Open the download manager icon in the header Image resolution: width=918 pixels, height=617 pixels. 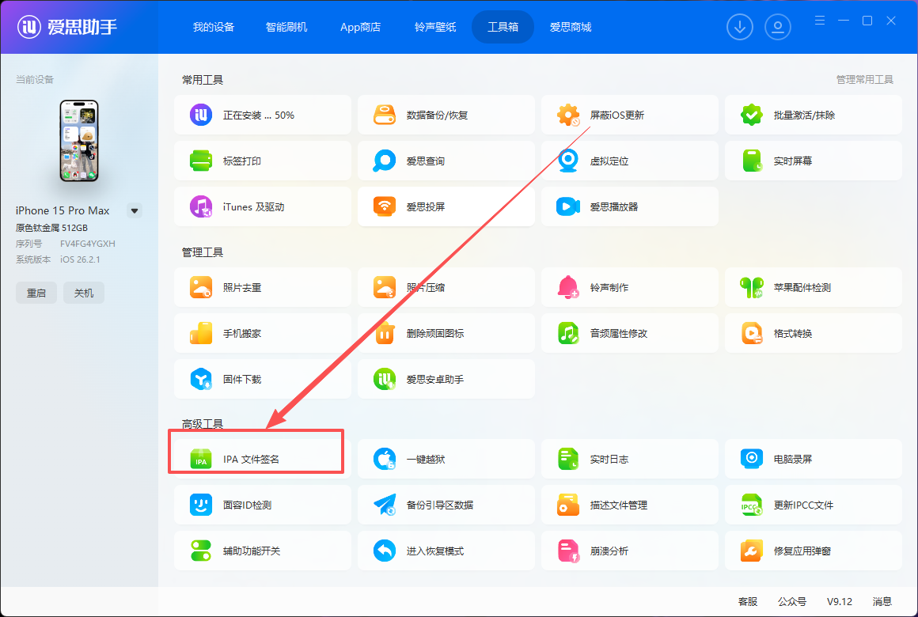740,27
